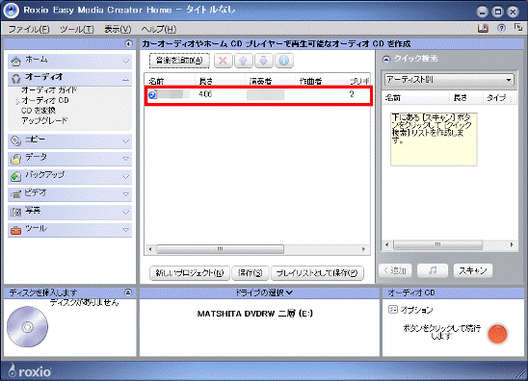528x381 pixels.
Task: Click the music note preview button
Action: click(433, 270)
